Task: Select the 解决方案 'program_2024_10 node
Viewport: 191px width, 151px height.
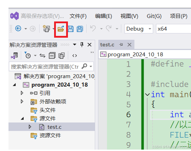Action: 54,76
